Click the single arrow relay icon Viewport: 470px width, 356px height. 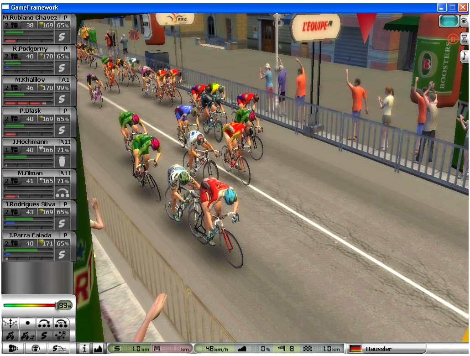point(44,323)
